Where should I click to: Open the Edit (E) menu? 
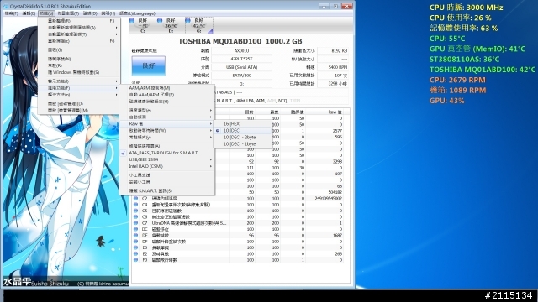29,13
